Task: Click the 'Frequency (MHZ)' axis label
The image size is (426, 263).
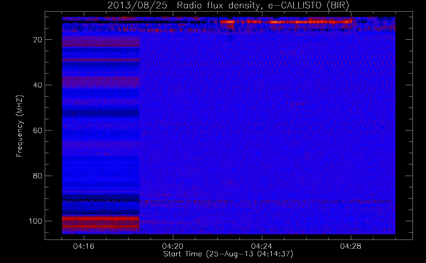Action: [20, 126]
